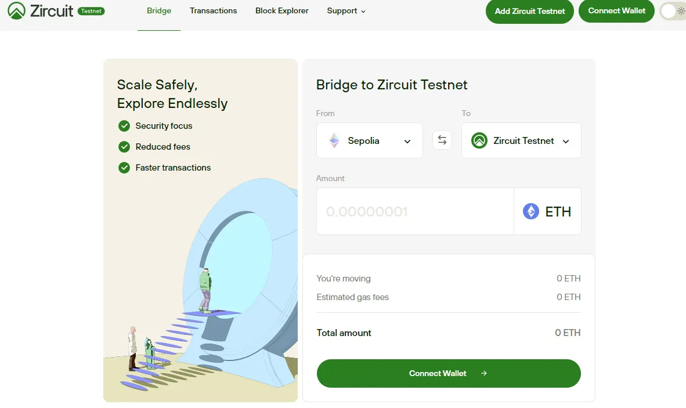Click the large Connect Wallet arrow button

[449, 373]
